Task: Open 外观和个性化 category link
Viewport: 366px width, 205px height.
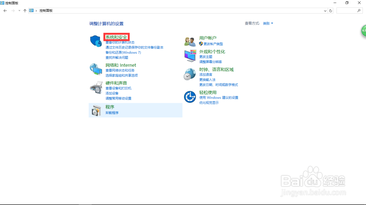Action: pyautogui.click(x=212, y=52)
